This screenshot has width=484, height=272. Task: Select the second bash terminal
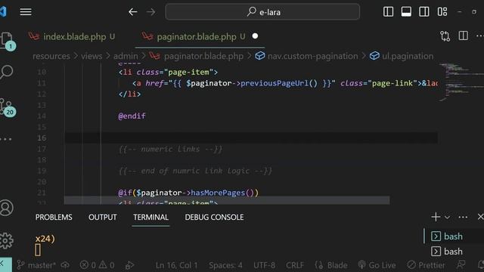tap(454, 252)
